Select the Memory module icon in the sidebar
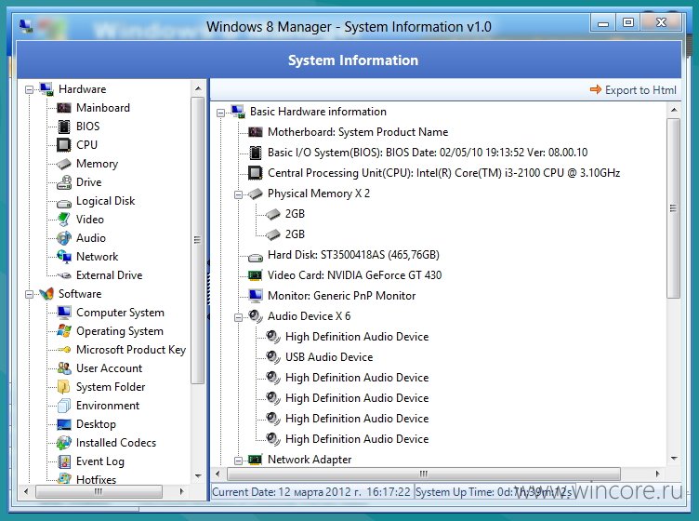Viewport: 699px width, 521px height. (64, 164)
